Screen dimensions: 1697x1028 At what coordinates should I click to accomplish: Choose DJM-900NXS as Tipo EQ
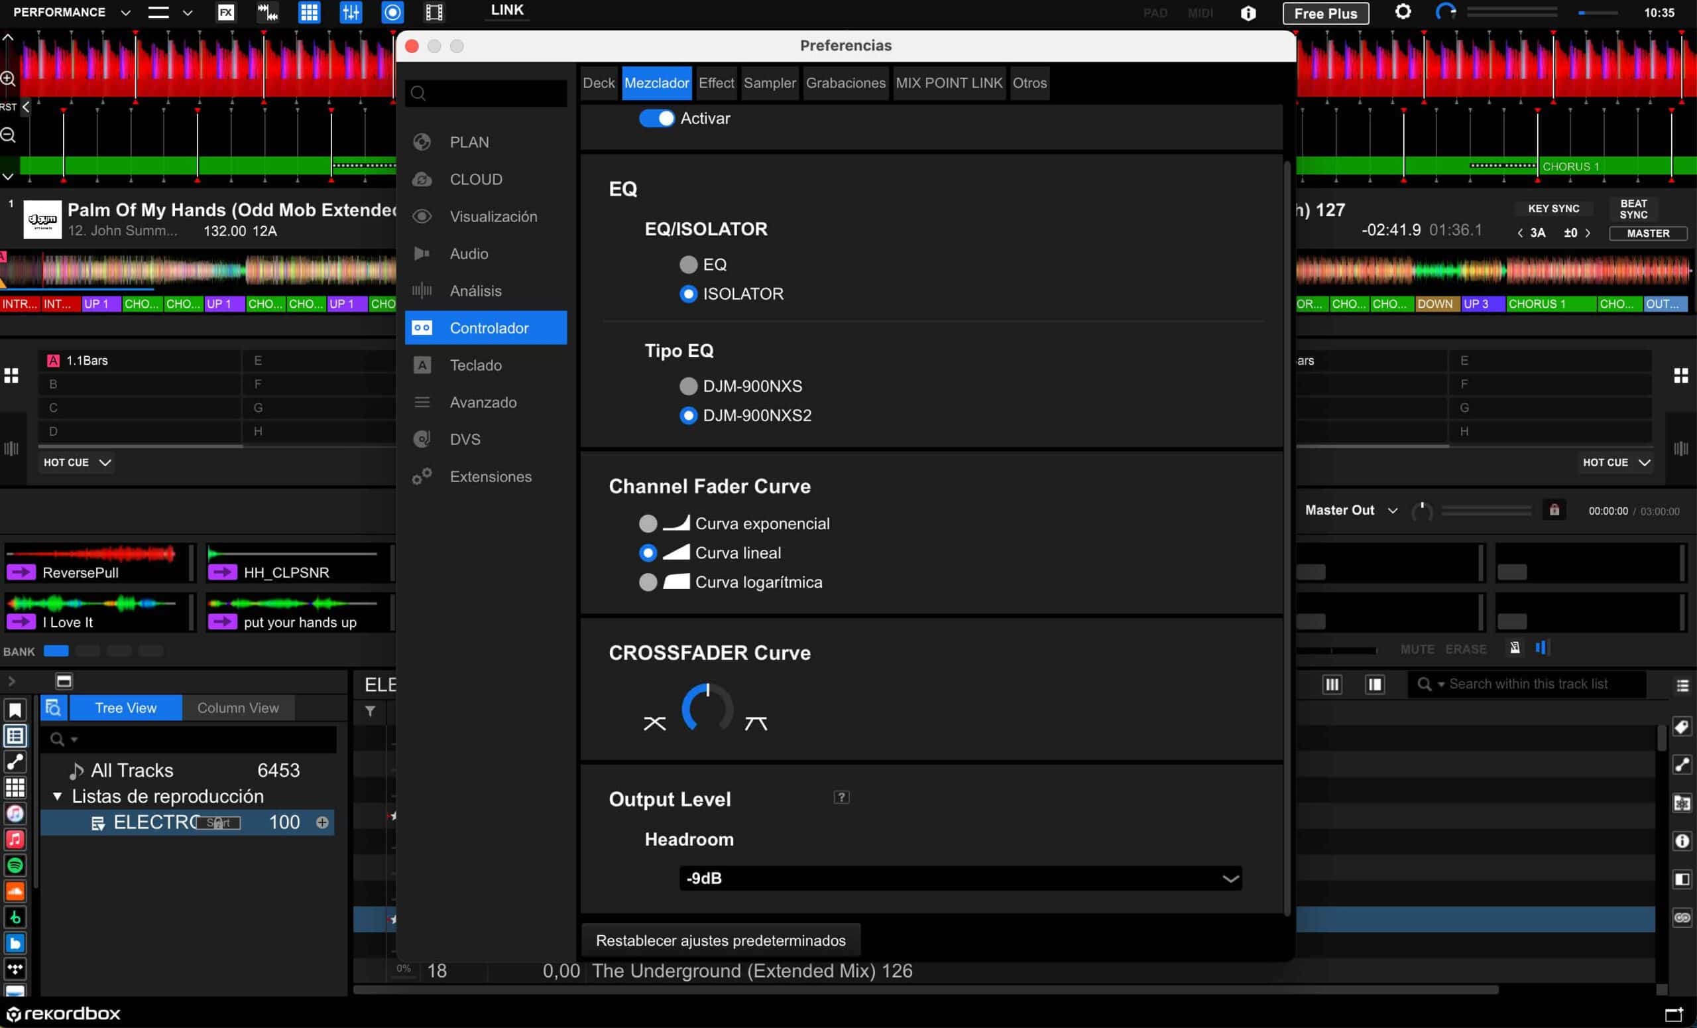coord(688,386)
